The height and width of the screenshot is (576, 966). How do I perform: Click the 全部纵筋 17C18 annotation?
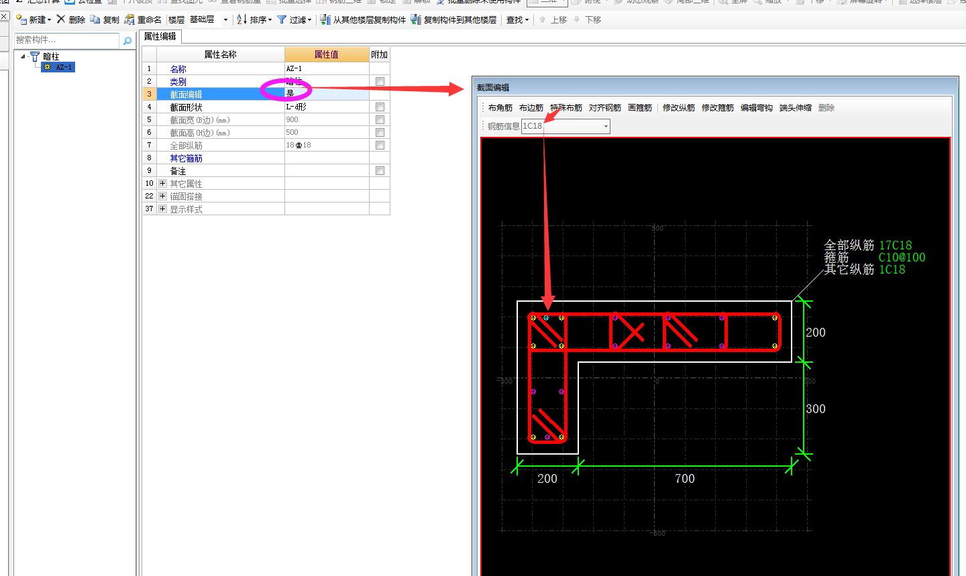868,245
